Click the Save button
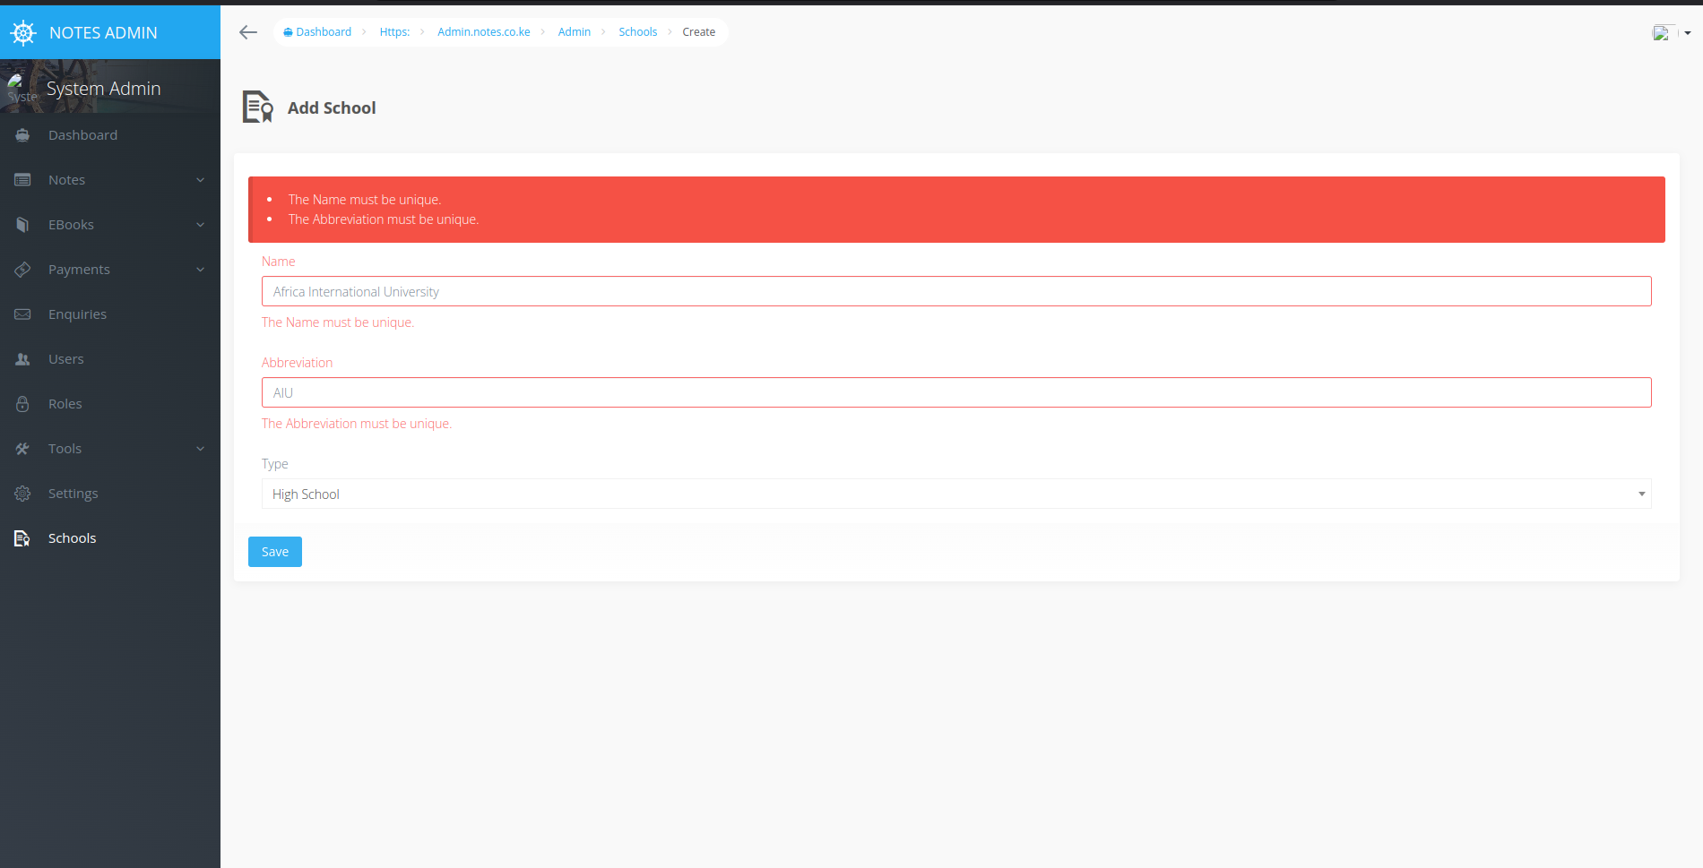 click(x=274, y=551)
